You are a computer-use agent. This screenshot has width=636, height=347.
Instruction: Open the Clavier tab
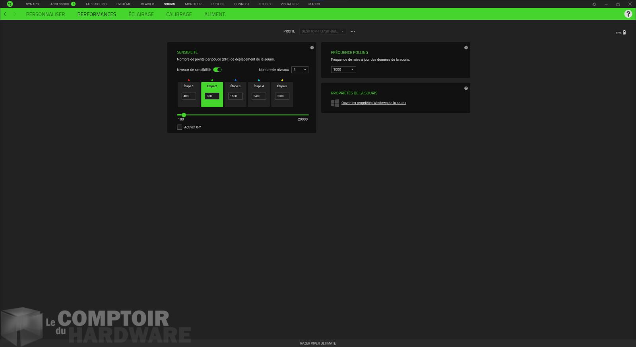[147, 4]
